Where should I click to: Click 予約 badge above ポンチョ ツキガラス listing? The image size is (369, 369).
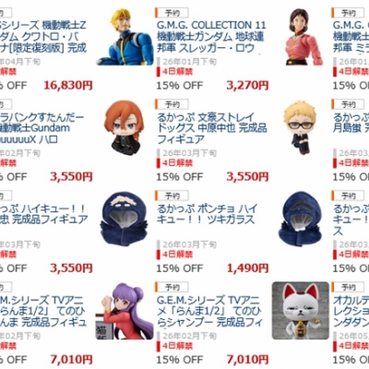[172, 196]
